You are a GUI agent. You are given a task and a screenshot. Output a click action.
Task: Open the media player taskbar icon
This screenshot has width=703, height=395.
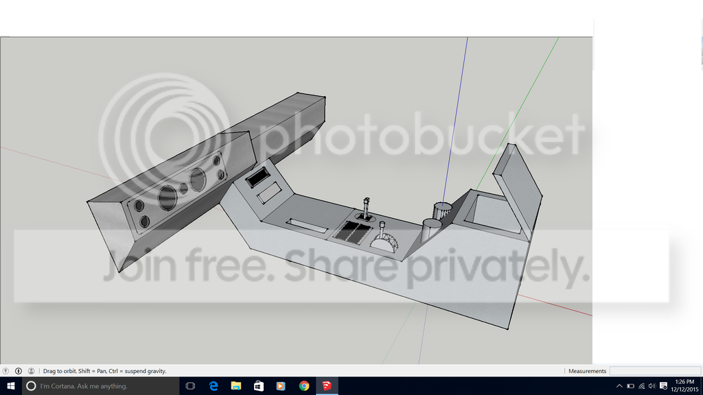[281, 385]
